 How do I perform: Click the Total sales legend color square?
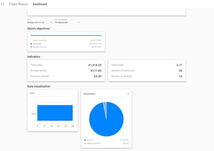[31, 44]
